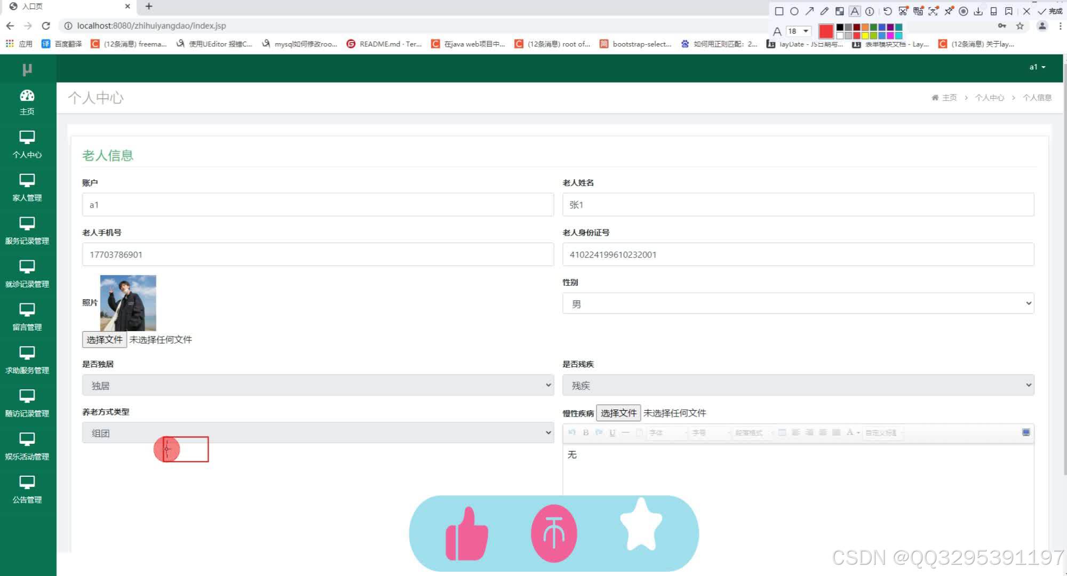Toggle underline in the editor toolbar
The image size is (1067, 576).
[x=612, y=433]
